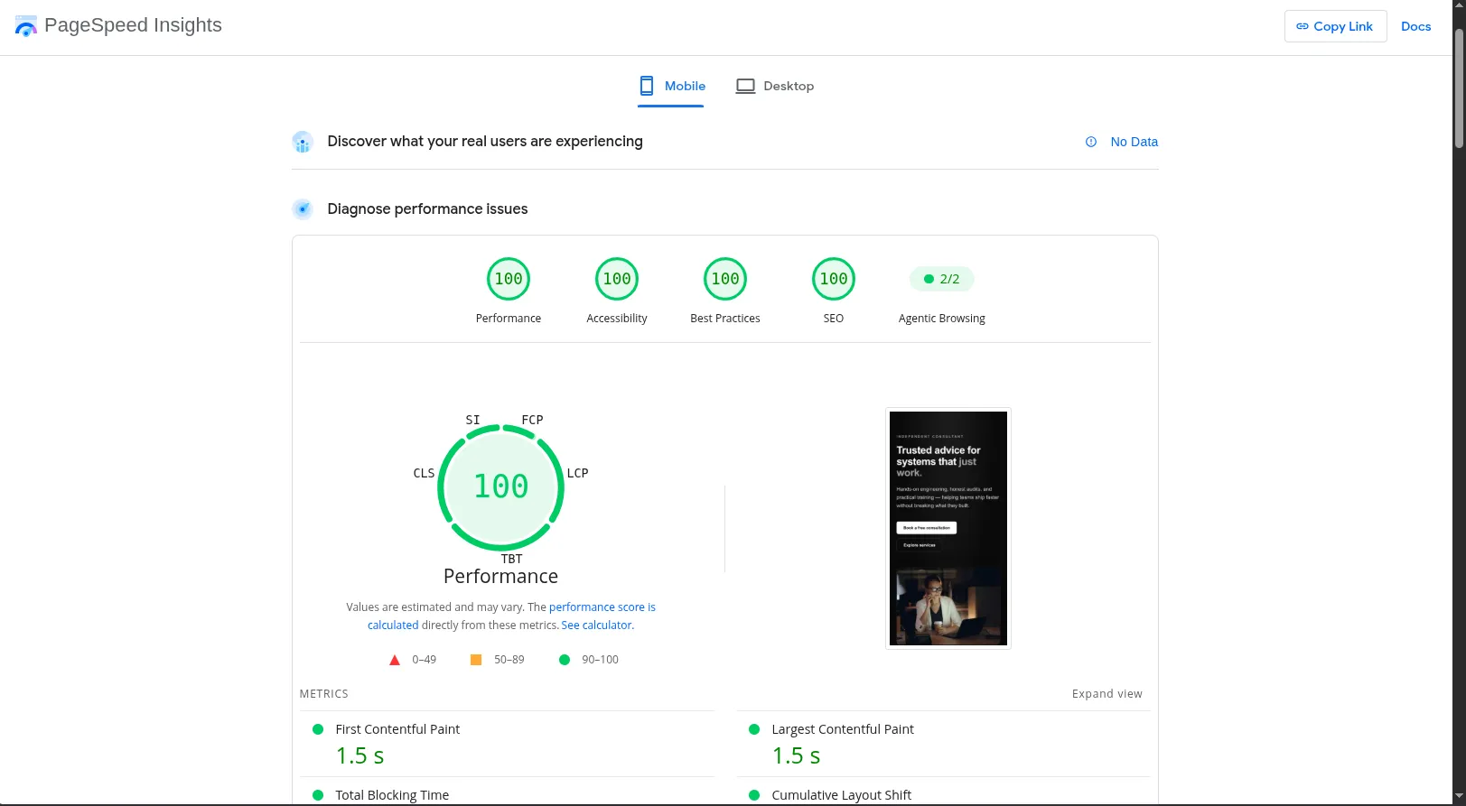Click the real users experience section icon

[303, 142]
